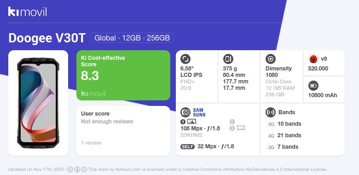Click the processor chip icon
359x175 pixels.
271,59
